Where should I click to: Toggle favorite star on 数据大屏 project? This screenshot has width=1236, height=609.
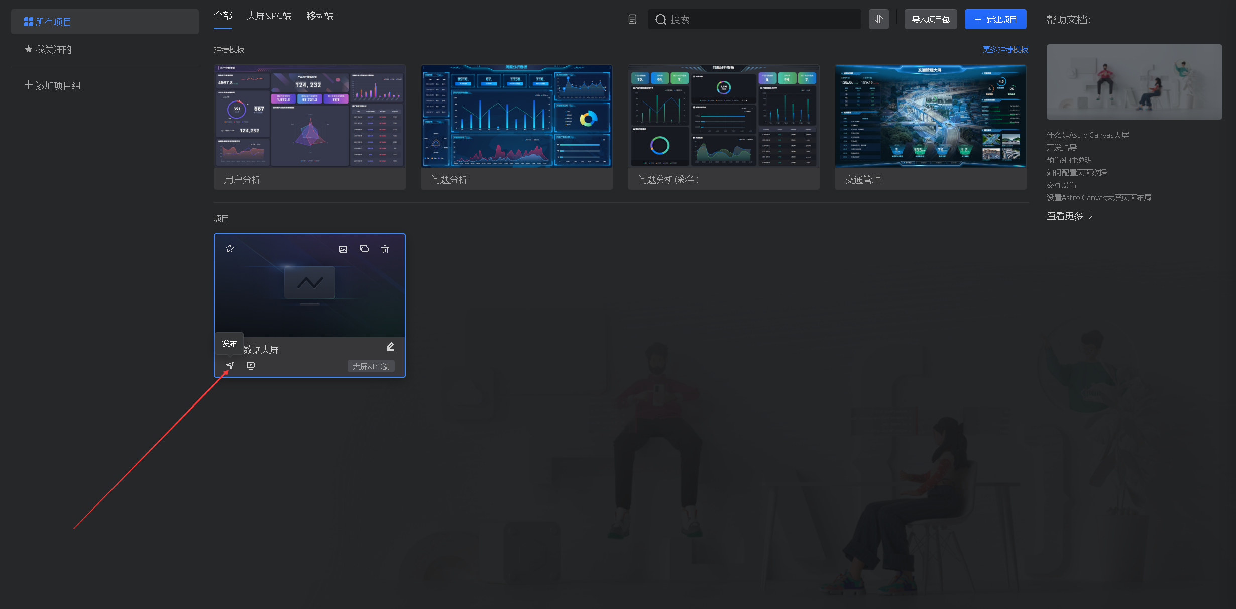tap(230, 249)
